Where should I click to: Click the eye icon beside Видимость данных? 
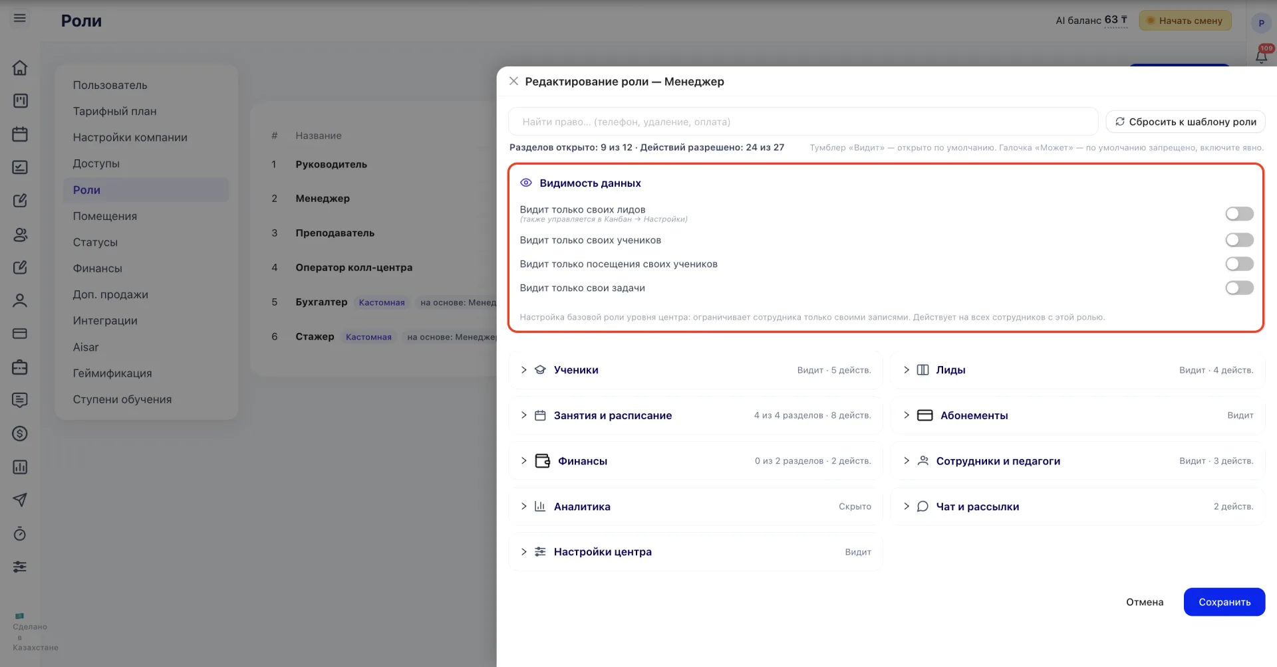pyautogui.click(x=526, y=183)
